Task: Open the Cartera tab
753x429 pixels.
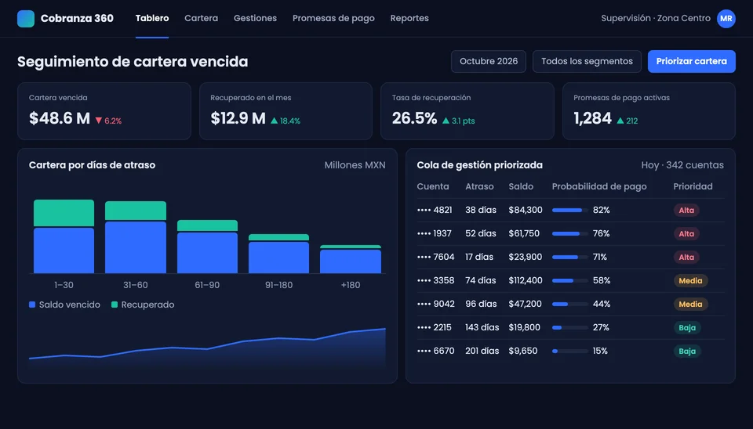Action: (202, 18)
